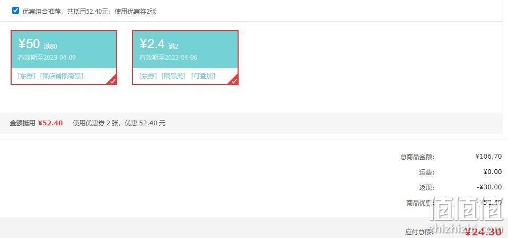
Task: Click the 使用优惠券 2 张 summary text
Action: pyautogui.click(x=96, y=123)
